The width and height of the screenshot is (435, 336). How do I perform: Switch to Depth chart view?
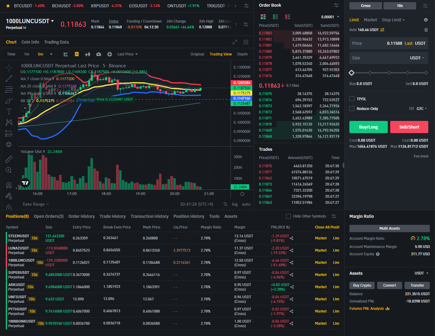click(x=242, y=54)
